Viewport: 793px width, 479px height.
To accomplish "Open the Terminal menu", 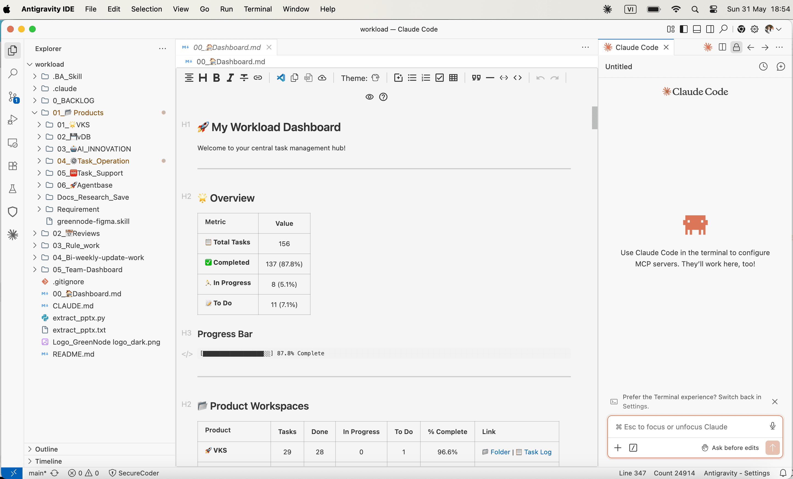I will (x=258, y=9).
